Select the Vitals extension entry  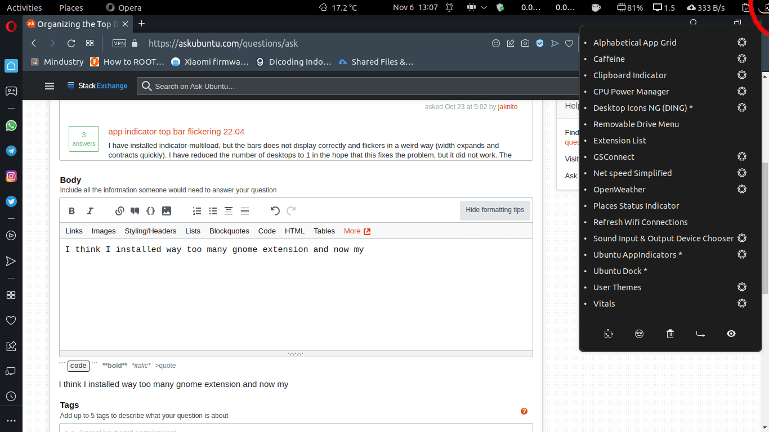(x=603, y=303)
